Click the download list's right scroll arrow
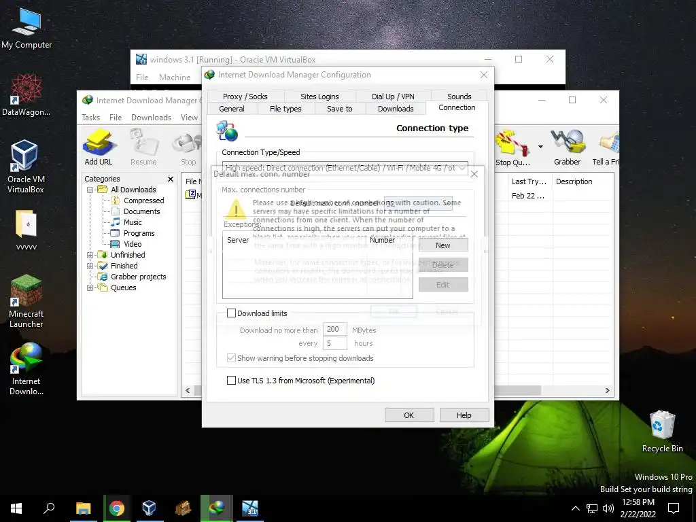696x522 pixels. coord(607,391)
